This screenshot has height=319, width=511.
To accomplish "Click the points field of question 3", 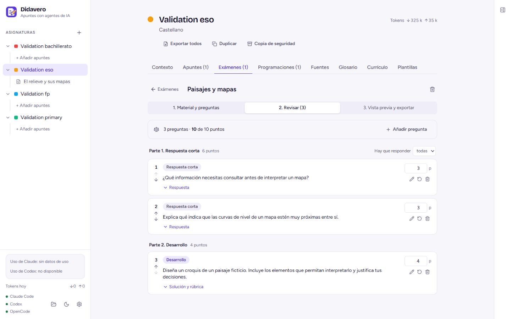I will [416, 261].
